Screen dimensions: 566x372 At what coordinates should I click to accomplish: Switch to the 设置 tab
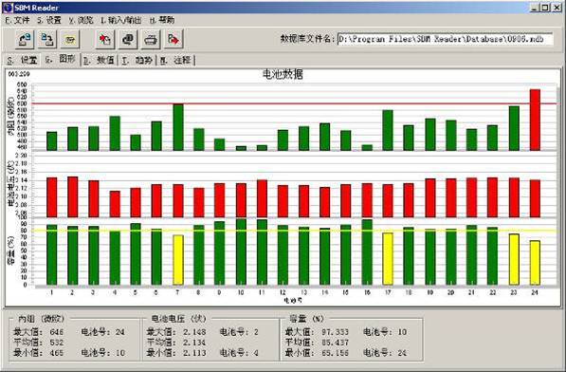pos(23,61)
